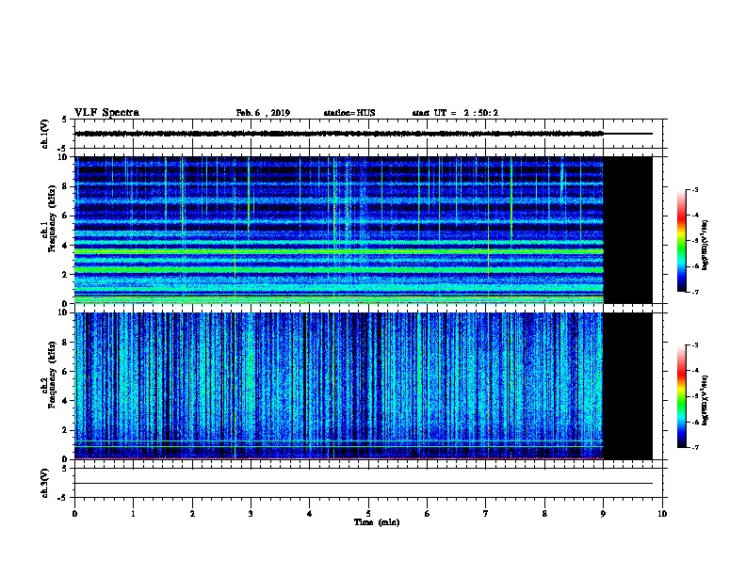The width and height of the screenshot is (746, 576).
Task: Click the time axis tick label "3"
Action: tap(251, 514)
